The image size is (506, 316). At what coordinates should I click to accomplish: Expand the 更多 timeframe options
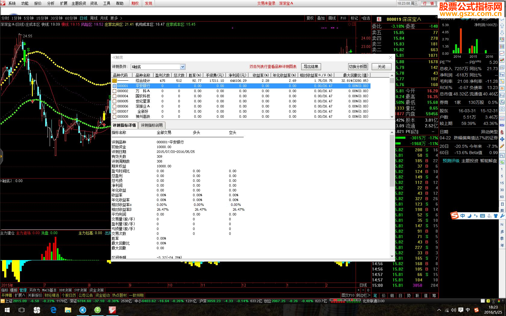116,18
